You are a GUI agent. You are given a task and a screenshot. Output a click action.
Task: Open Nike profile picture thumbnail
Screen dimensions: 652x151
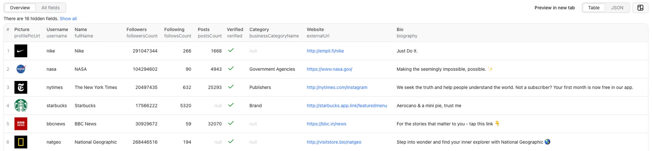pyautogui.click(x=21, y=51)
